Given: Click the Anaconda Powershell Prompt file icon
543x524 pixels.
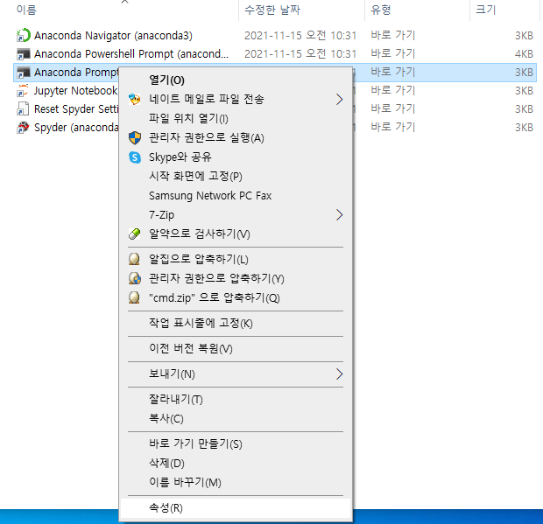Looking at the screenshot, I should pyautogui.click(x=23, y=54).
